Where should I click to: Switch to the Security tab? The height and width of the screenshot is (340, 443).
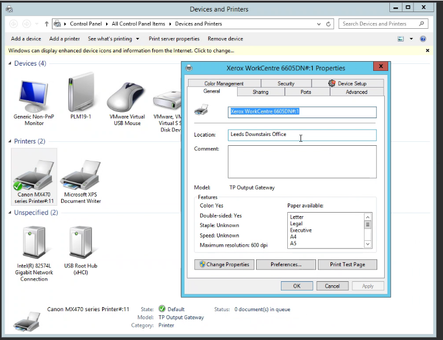tap(286, 83)
